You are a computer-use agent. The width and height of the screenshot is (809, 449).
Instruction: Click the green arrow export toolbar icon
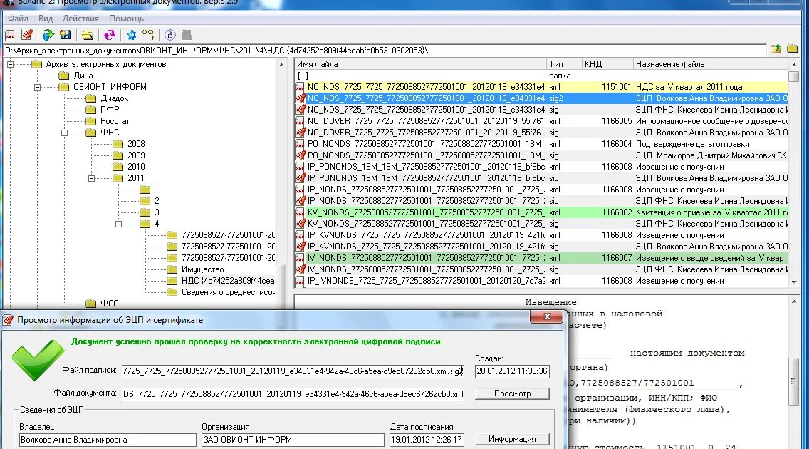point(48,35)
